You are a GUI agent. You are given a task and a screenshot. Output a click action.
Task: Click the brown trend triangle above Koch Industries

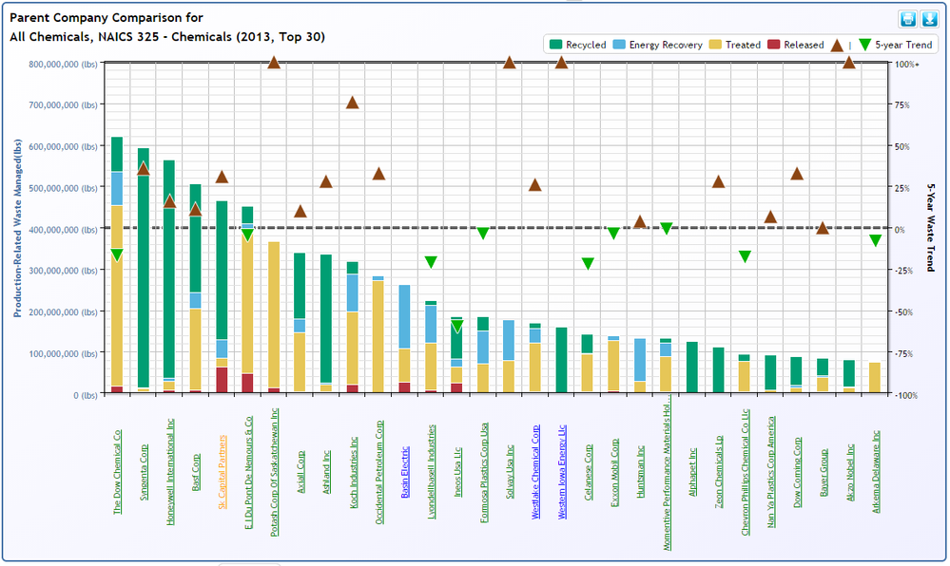[x=352, y=103]
